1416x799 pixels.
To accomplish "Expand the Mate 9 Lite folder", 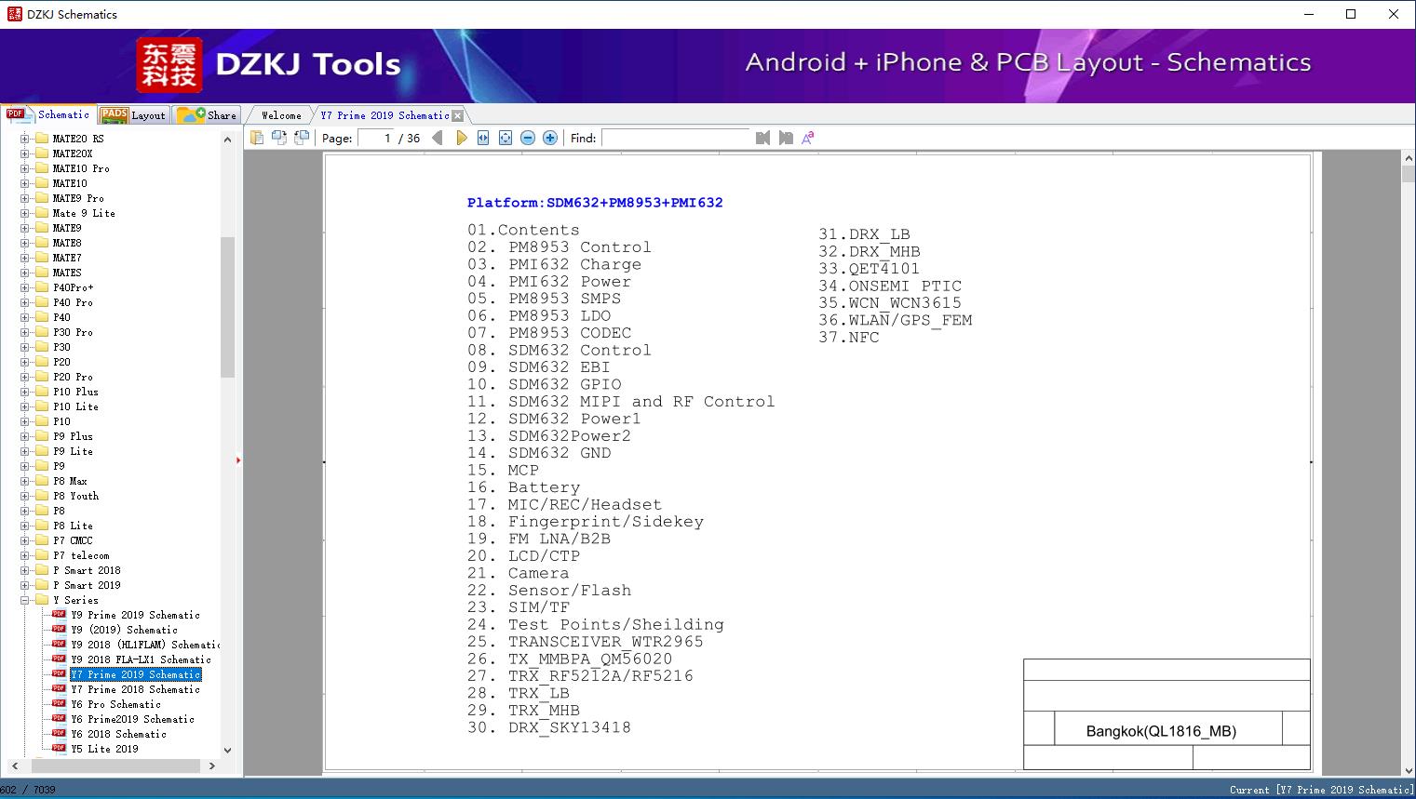I will (x=25, y=213).
